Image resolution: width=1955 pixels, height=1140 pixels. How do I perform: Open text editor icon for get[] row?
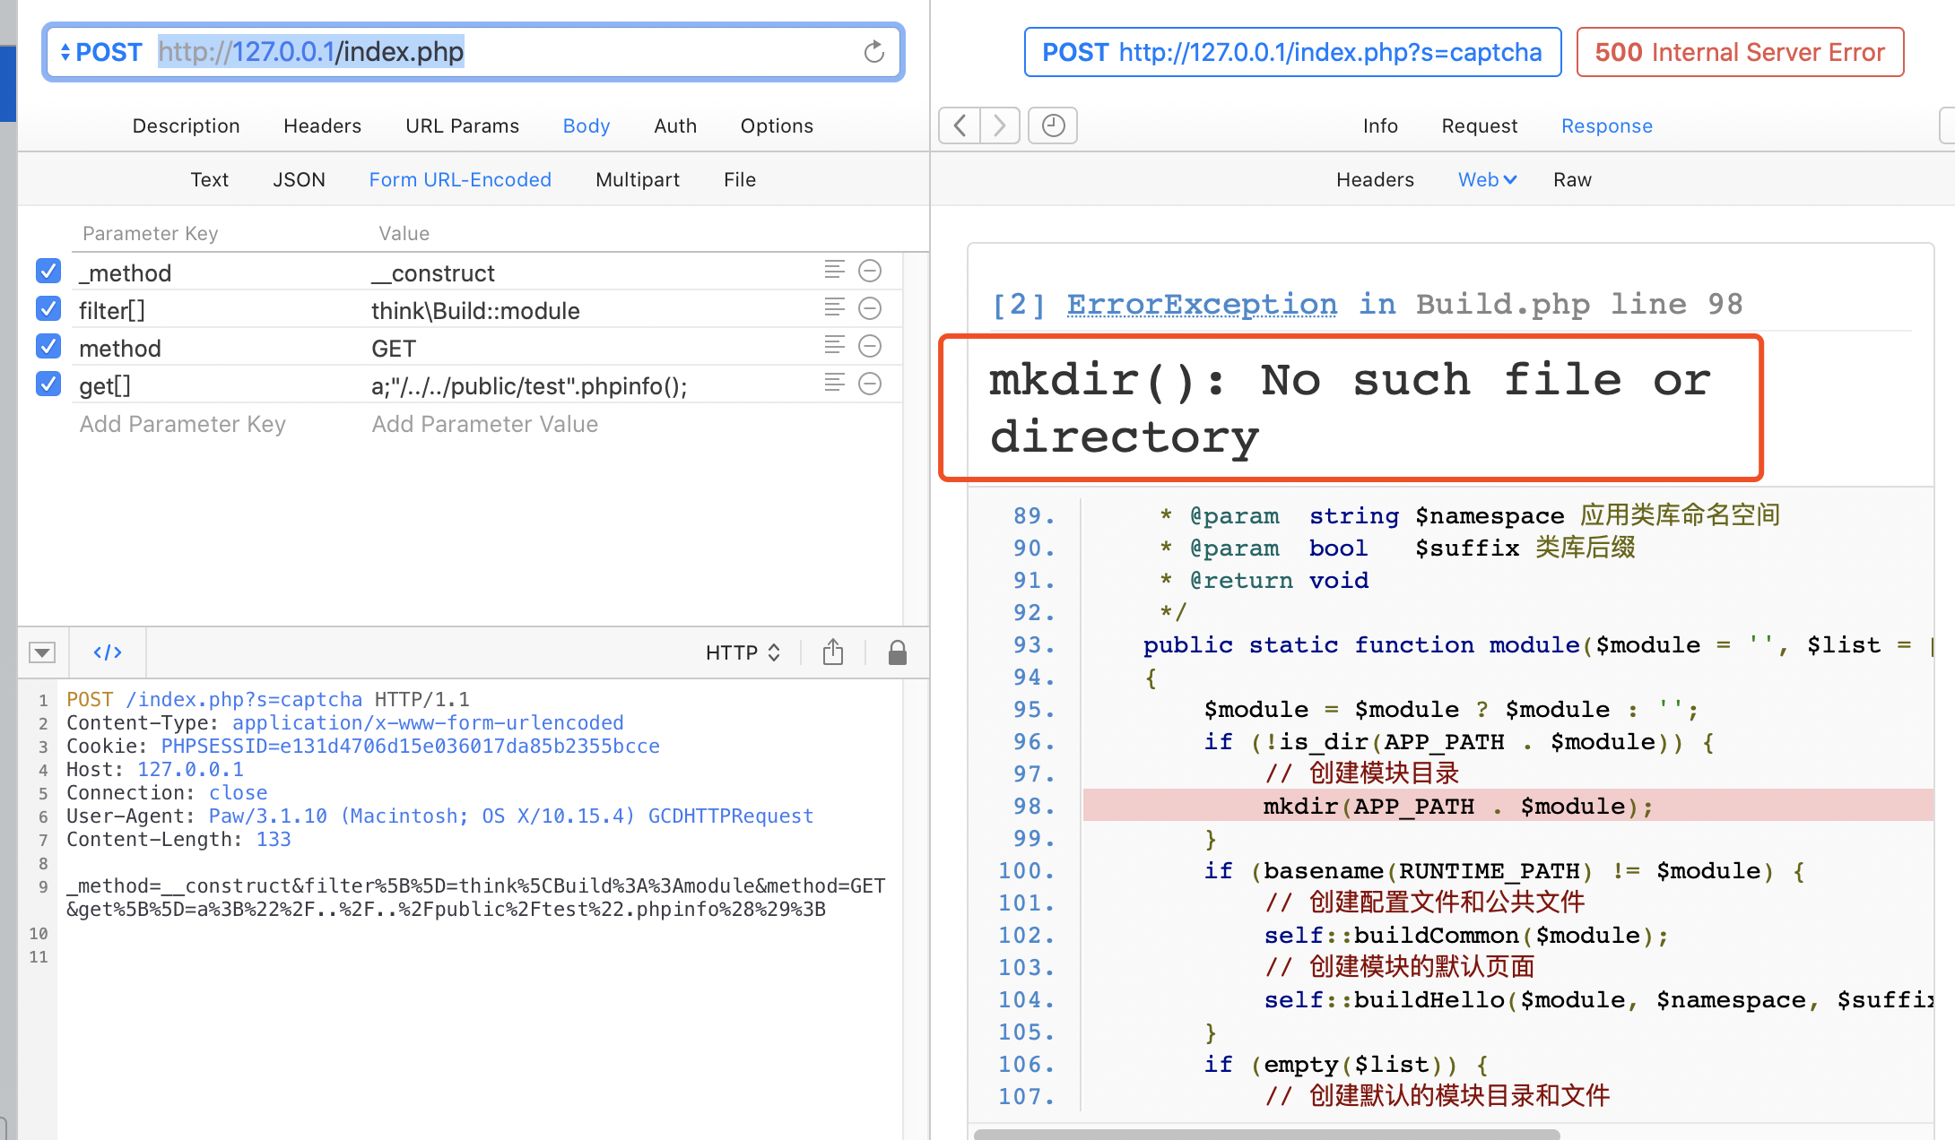[x=834, y=383]
